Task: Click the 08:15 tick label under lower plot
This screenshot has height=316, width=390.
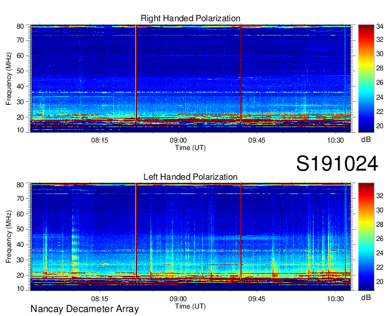Action: tap(99, 299)
